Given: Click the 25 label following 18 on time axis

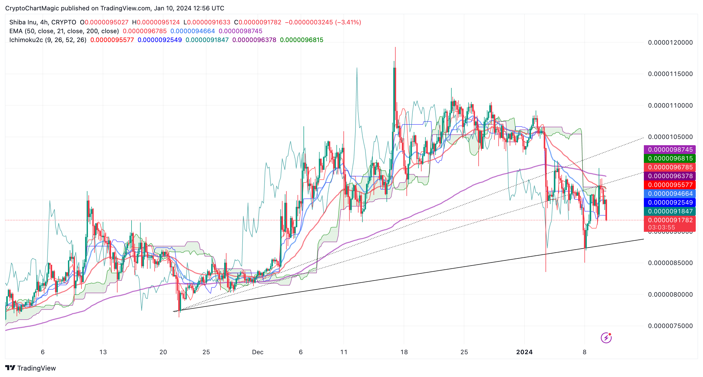Looking at the screenshot, I should pos(464,352).
